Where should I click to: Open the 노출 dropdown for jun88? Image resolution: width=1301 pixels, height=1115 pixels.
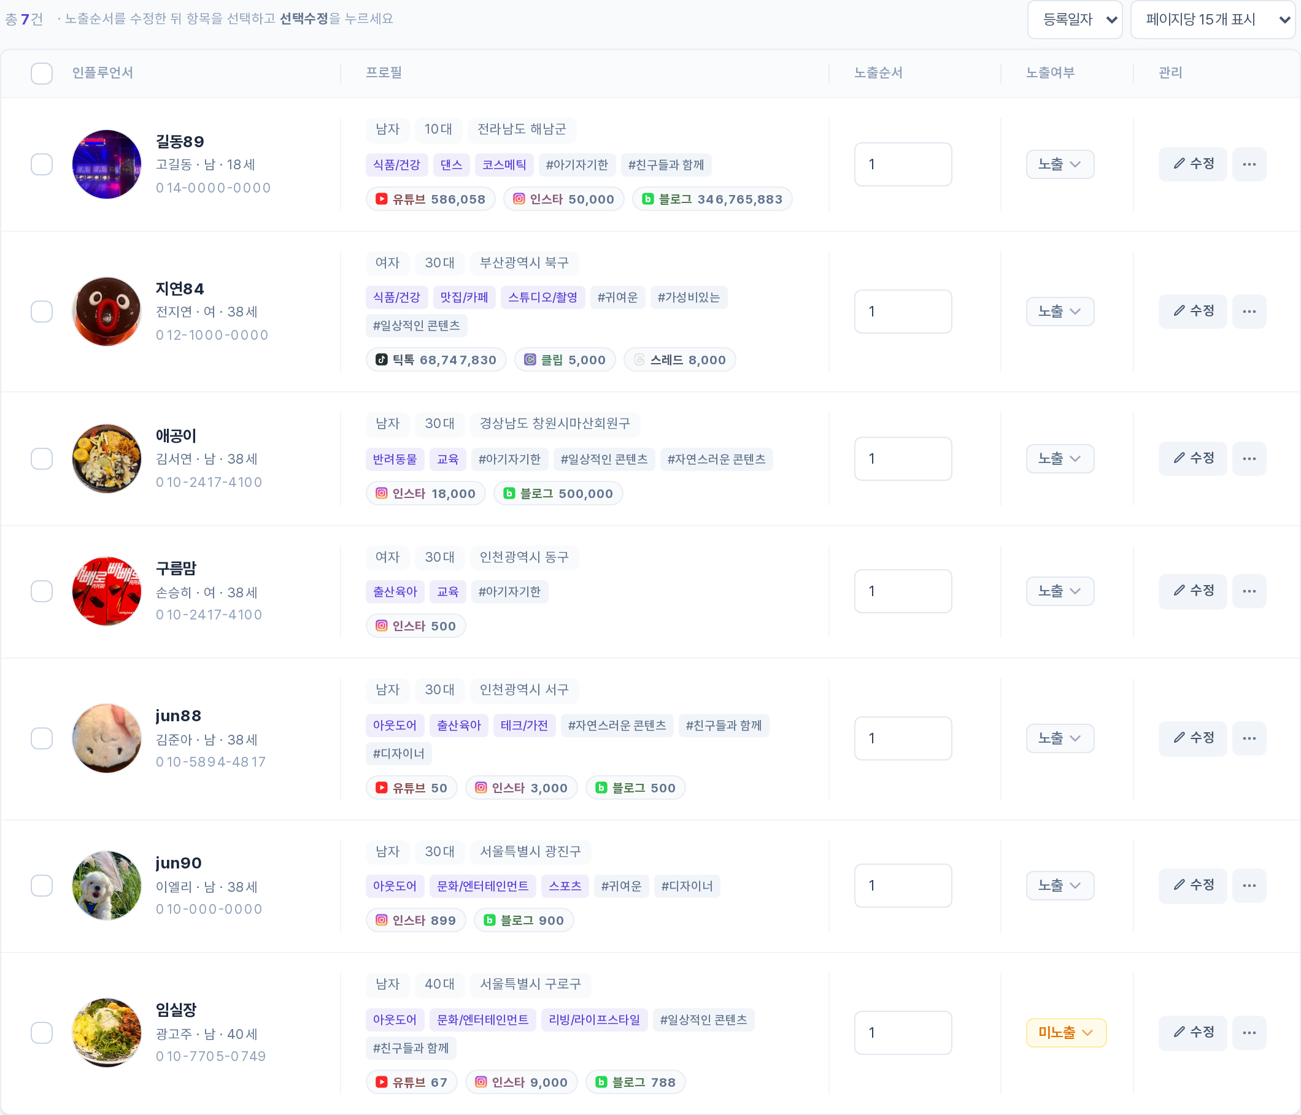(1060, 739)
